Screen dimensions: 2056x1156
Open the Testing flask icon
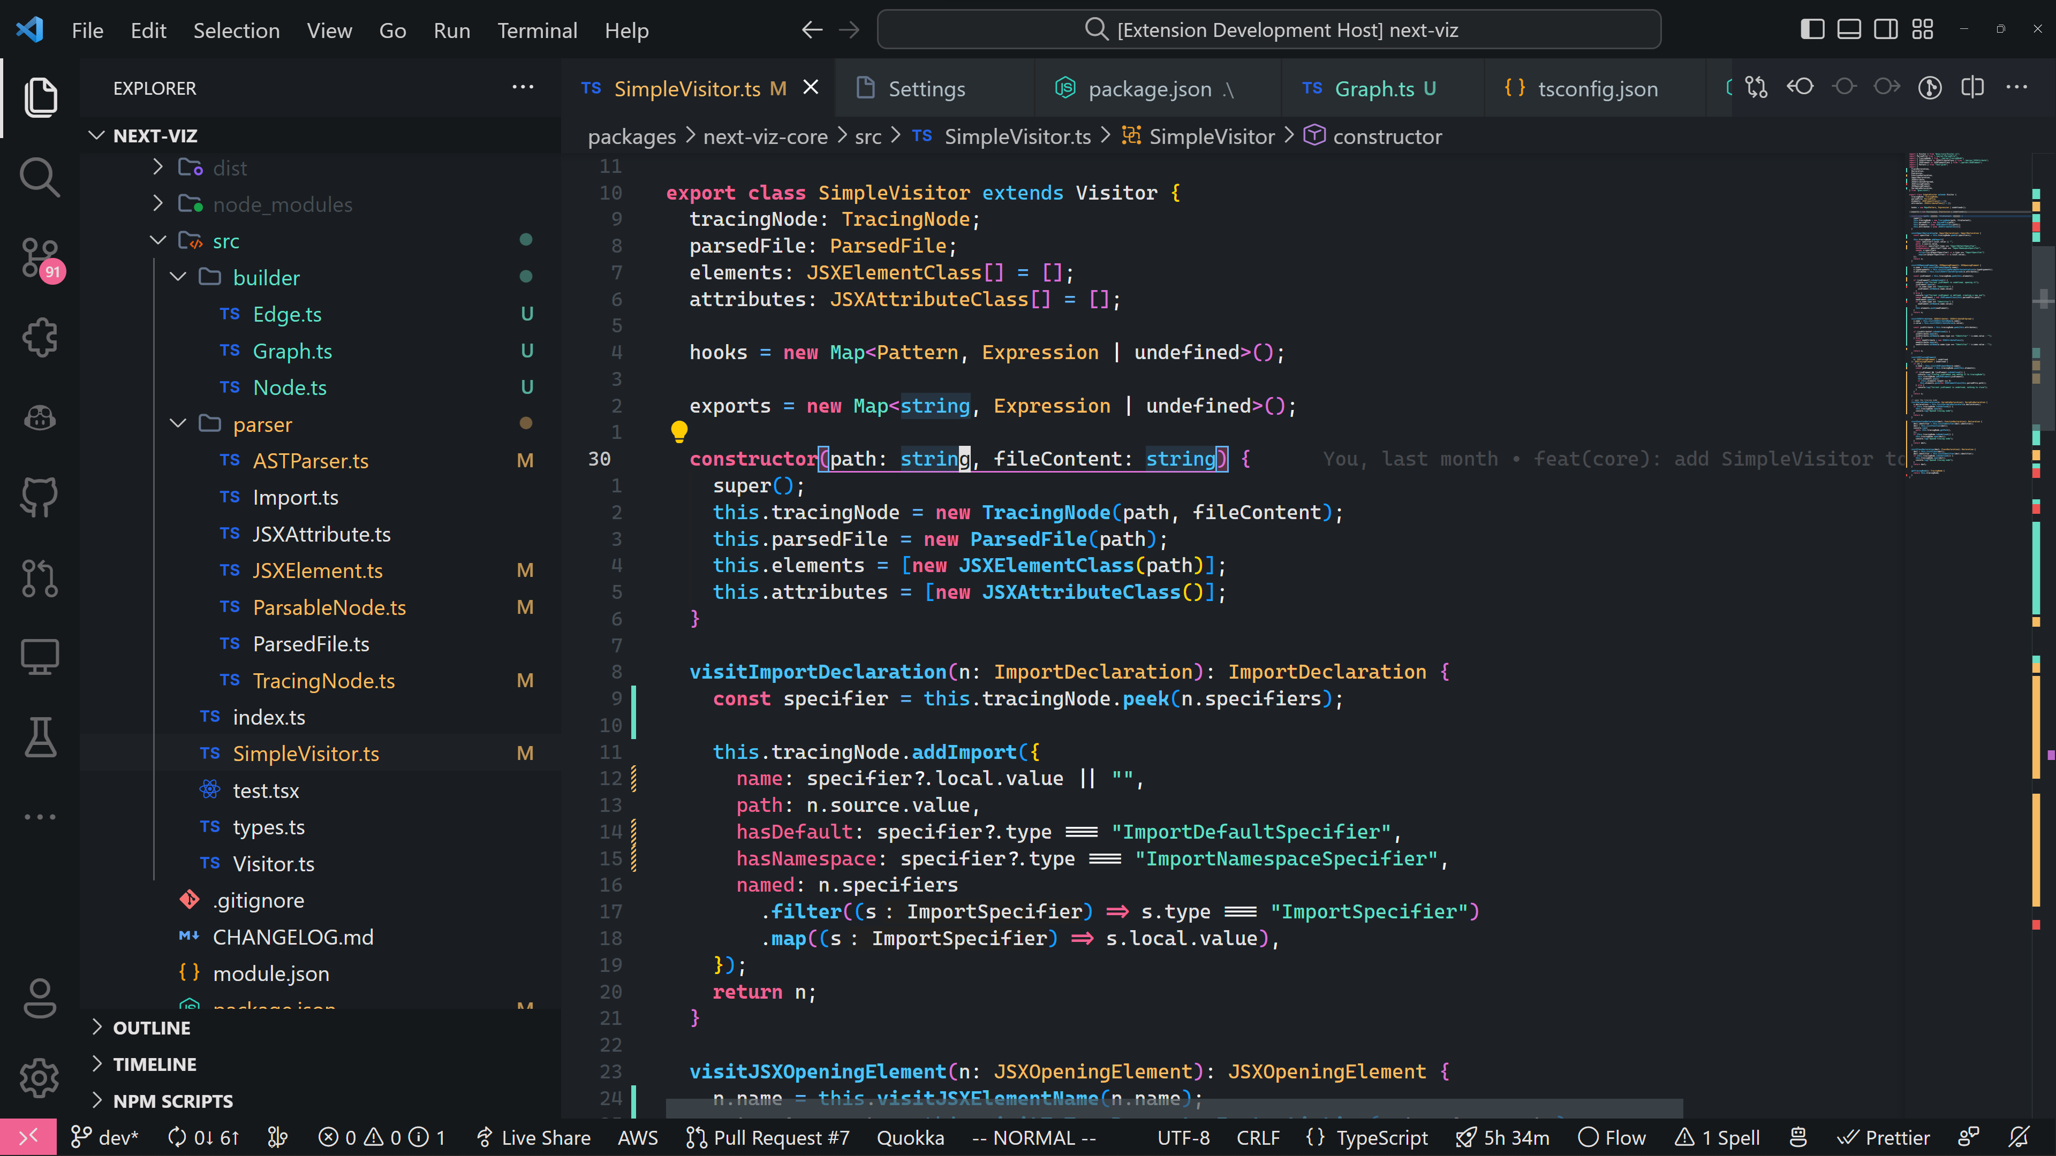pos(39,737)
